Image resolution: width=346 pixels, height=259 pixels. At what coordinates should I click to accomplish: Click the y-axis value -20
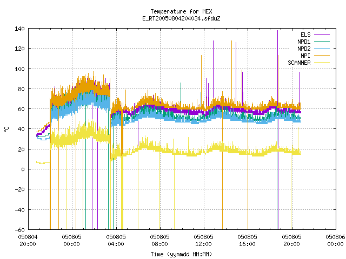[19, 189]
